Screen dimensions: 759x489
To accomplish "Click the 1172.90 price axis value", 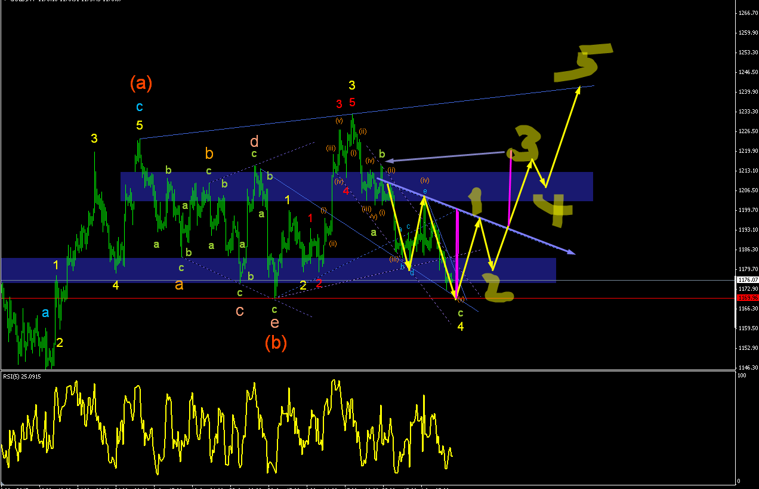I will [748, 288].
